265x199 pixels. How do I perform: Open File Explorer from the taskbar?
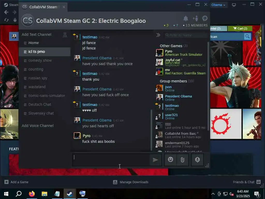coord(44,194)
